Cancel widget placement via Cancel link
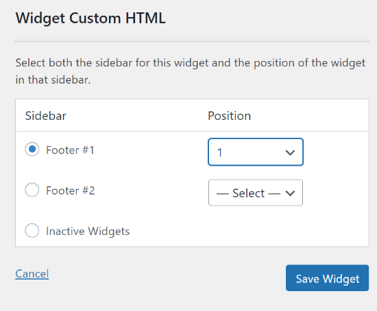 tap(32, 274)
